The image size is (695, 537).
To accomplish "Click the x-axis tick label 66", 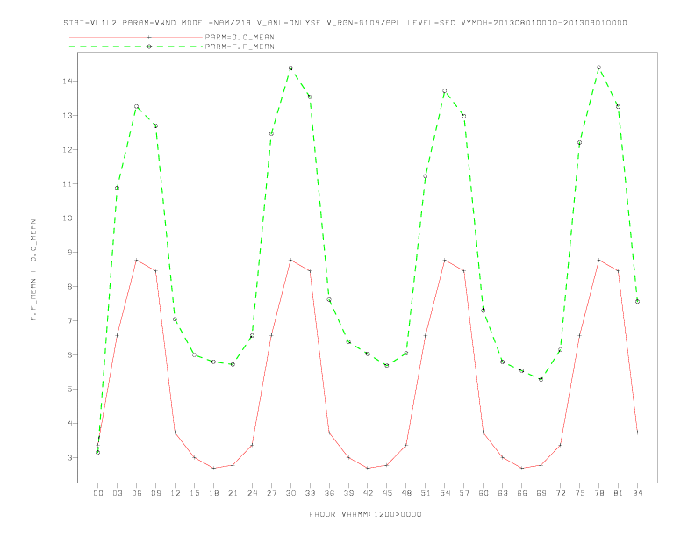I will pyautogui.click(x=522, y=493).
